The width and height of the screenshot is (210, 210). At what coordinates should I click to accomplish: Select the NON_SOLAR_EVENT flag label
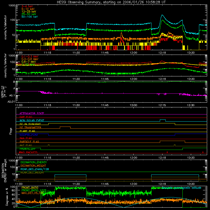point(32,120)
